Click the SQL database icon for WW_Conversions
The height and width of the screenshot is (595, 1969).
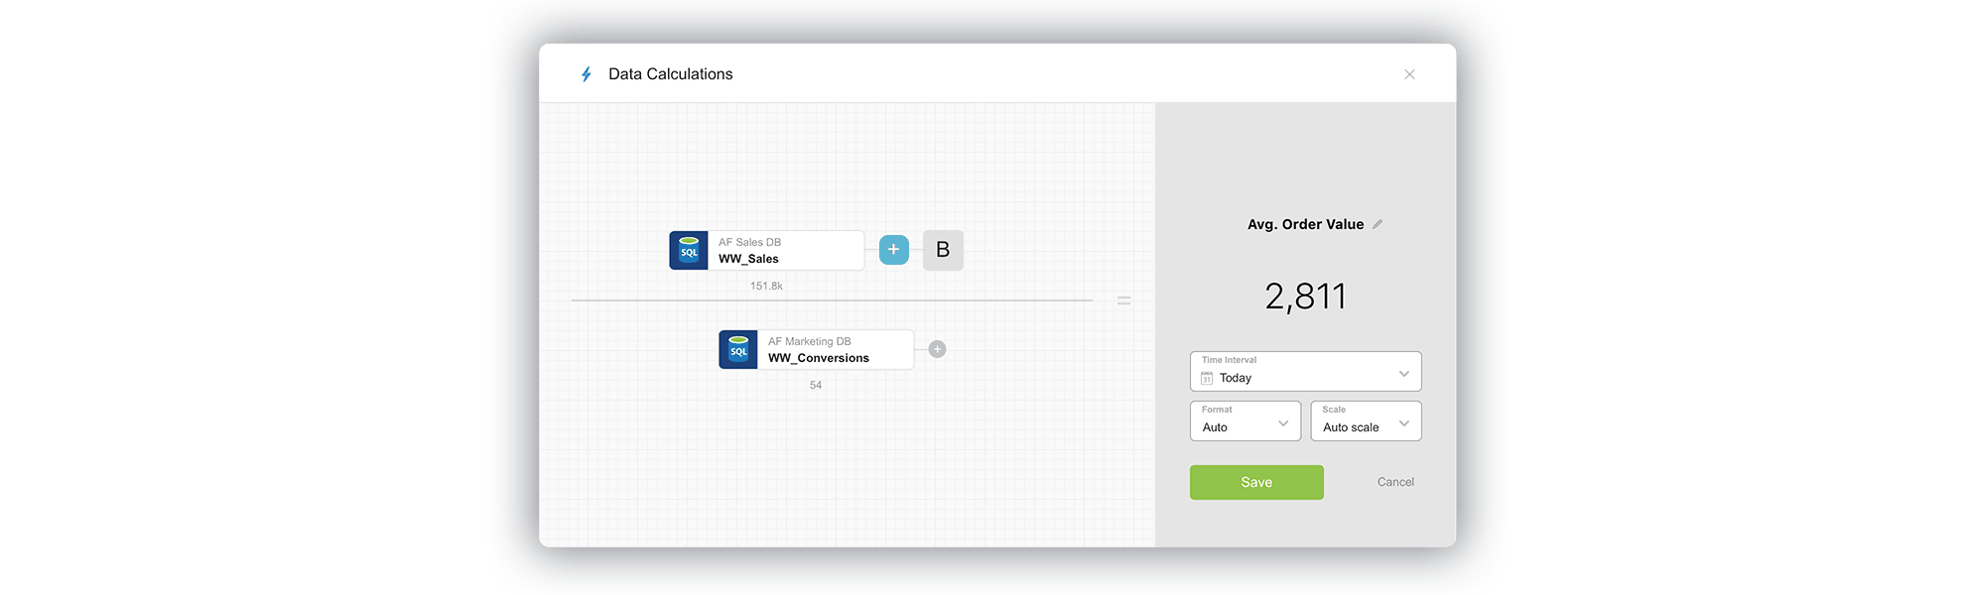738,350
